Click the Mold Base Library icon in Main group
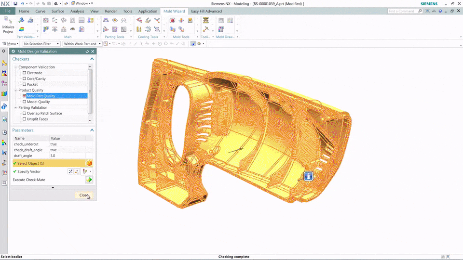463x260 pixels. (x=82, y=20)
